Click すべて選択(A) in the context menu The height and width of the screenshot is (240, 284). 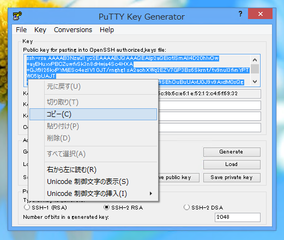93,154
